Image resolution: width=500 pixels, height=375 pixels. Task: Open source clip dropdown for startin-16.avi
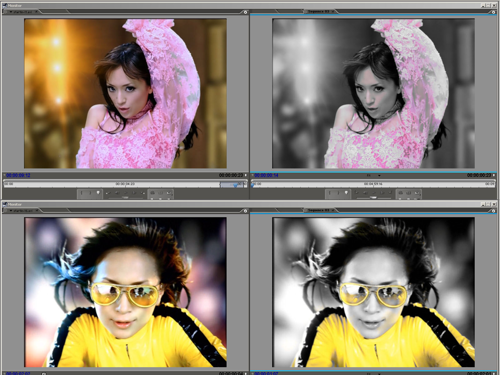point(11,211)
